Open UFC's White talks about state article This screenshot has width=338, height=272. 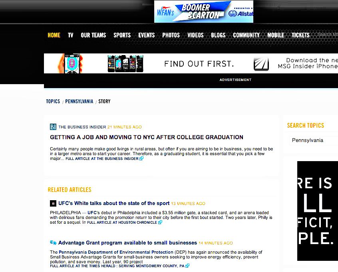[114, 203]
